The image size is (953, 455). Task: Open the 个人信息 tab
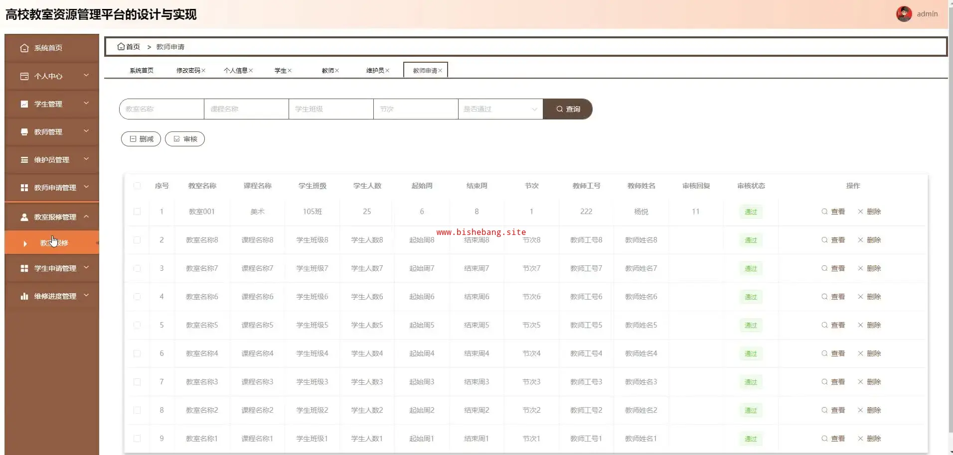coord(235,71)
